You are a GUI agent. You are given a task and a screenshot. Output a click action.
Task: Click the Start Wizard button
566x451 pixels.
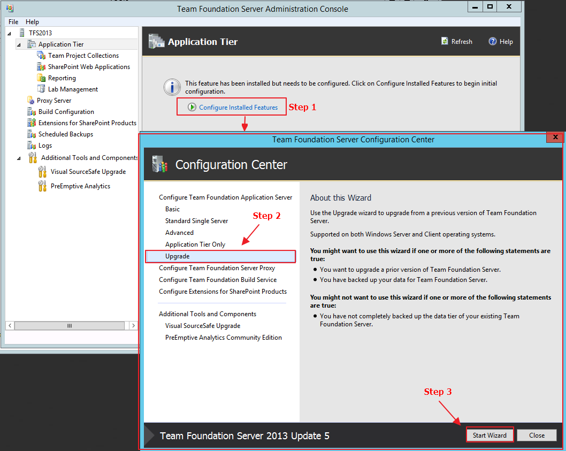490,435
